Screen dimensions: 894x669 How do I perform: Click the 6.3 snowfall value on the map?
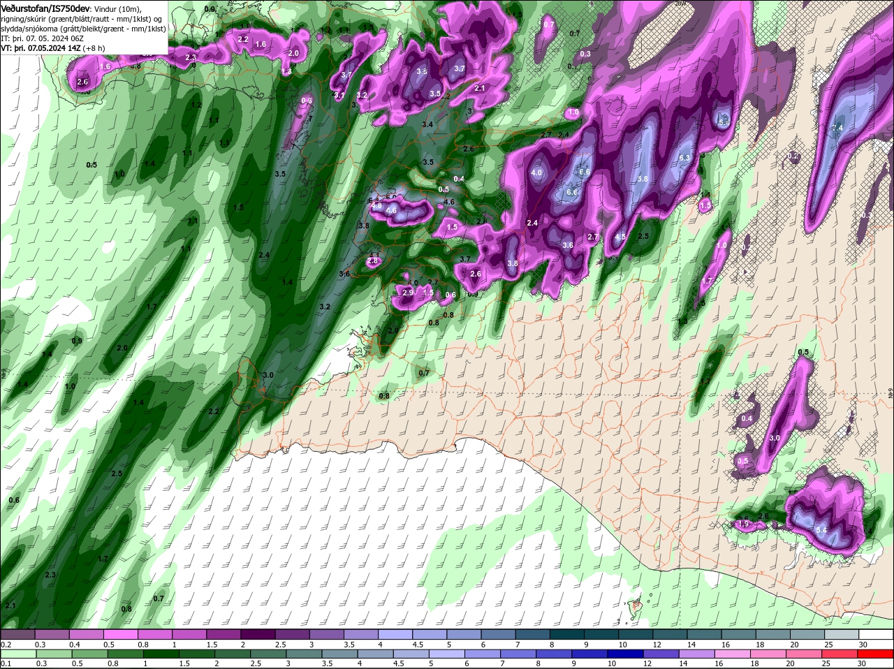point(684,159)
